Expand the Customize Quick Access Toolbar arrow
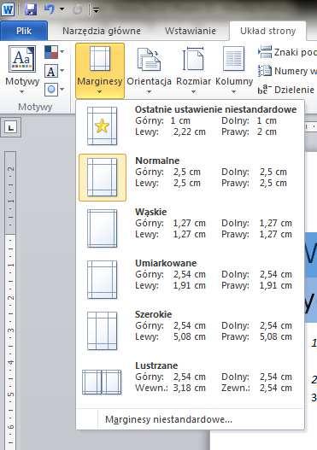317x450 pixels. click(x=96, y=10)
